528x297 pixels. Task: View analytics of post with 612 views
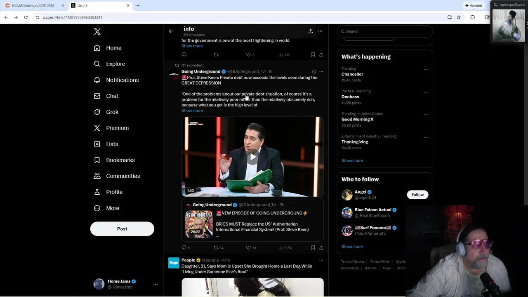284,54
